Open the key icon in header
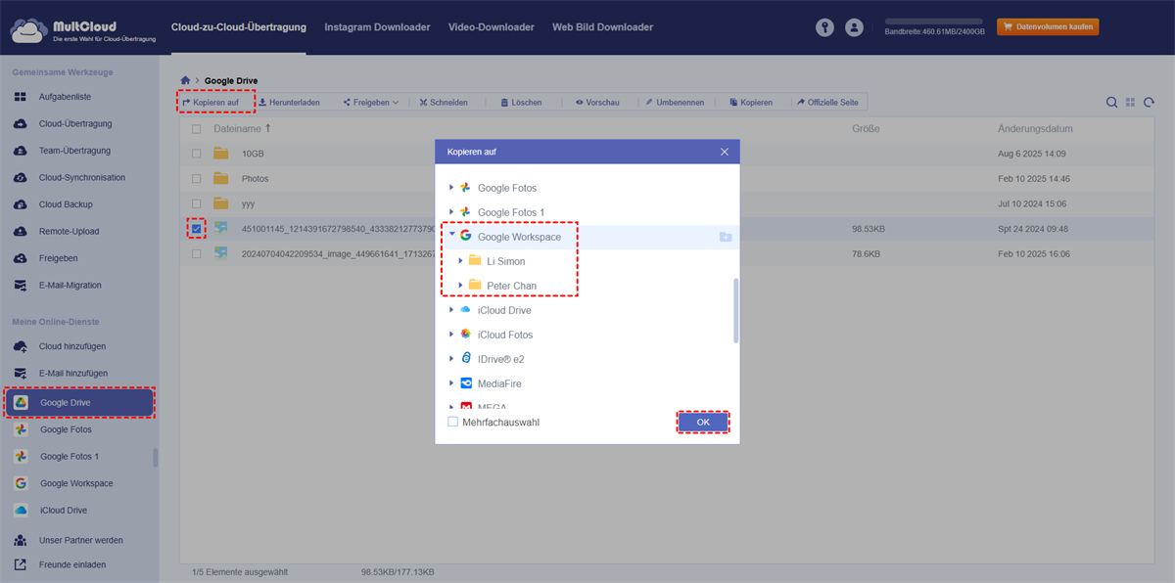1175x583 pixels. tap(825, 28)
